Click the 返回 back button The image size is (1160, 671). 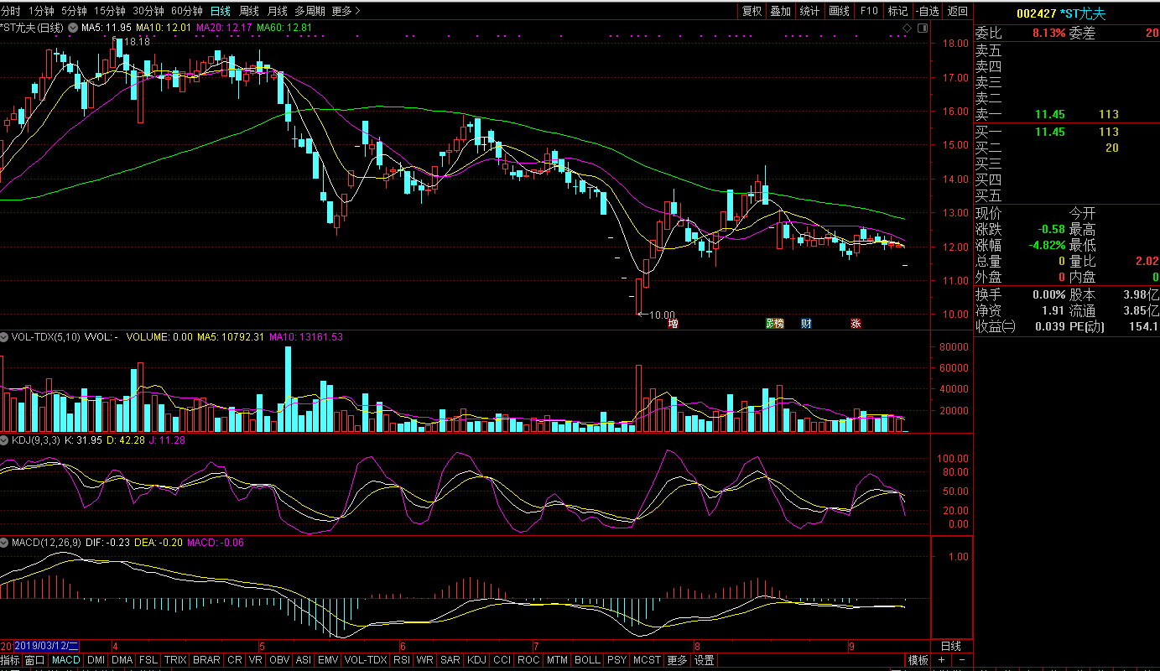coord(957,11)
